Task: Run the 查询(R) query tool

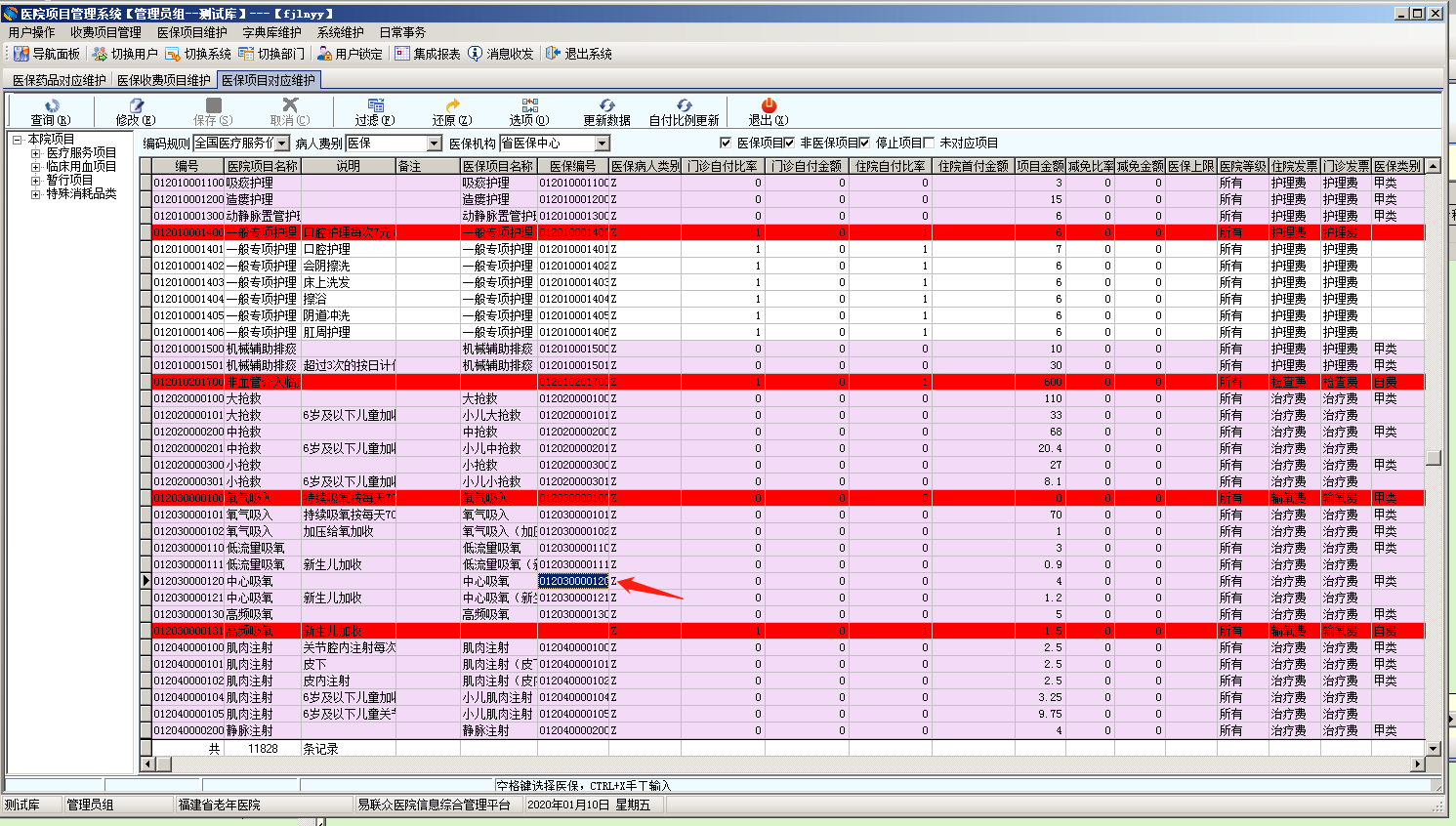Action: click(x=51, y=112)
